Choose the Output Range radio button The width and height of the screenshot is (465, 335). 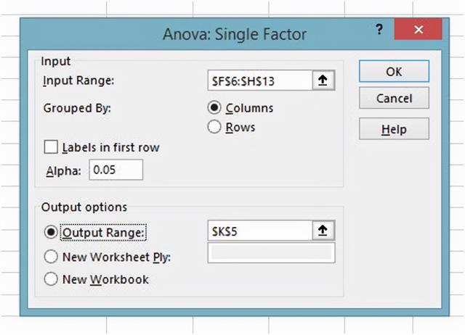coord(51,232)
